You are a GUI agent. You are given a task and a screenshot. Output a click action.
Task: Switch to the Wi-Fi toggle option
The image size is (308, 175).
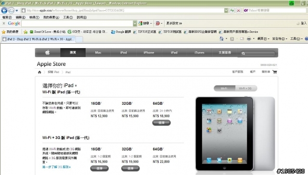point(224,88)
